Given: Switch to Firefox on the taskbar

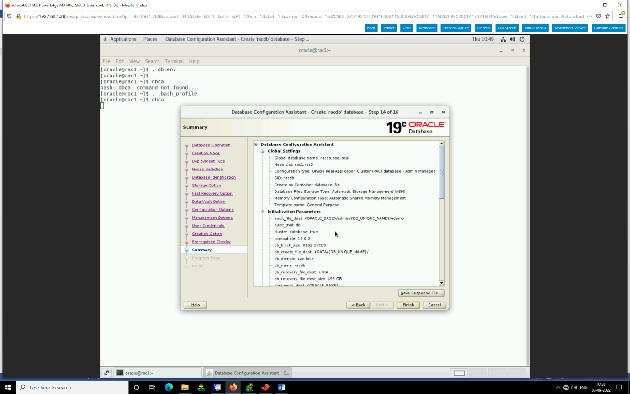Looking at the screenshot, I should 233,388.
